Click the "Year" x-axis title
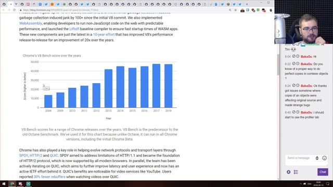 (108, 118)
